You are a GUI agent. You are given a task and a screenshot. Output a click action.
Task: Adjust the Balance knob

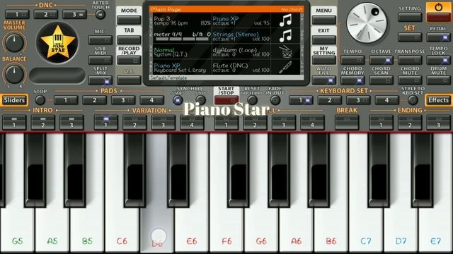[x=14, y=74]
